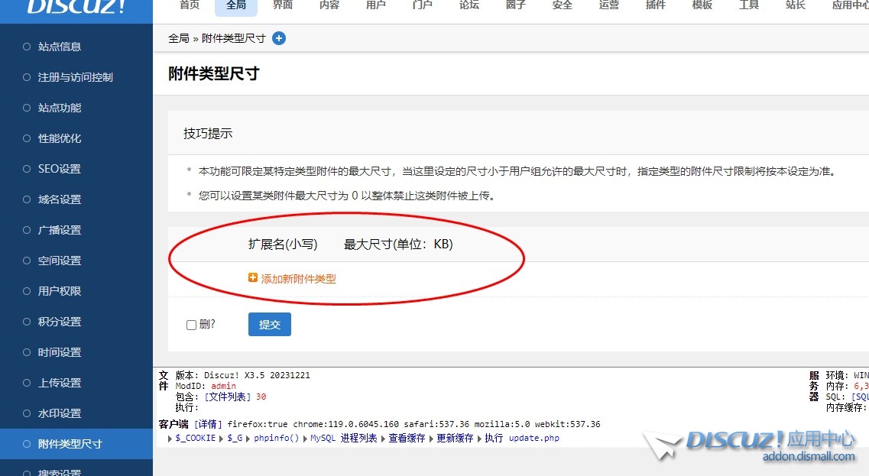Open the [文件列表] debug link
The width and height of the screenshot is (869, 476).
228,397
